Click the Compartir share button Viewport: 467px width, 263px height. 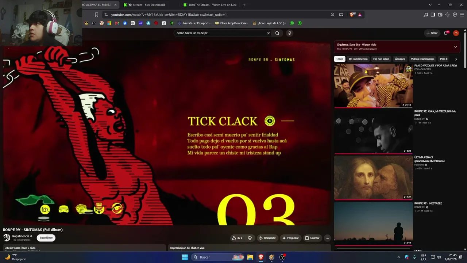267,238
